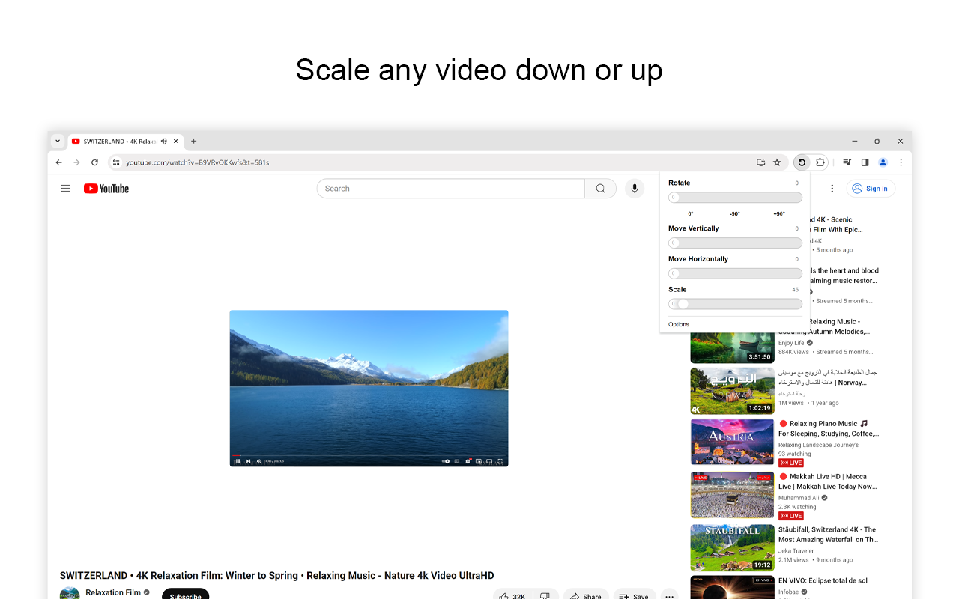Switch the player to theater mode
Image resolution: width=959 pixels, height=599 pixels.
pos(488,461)
